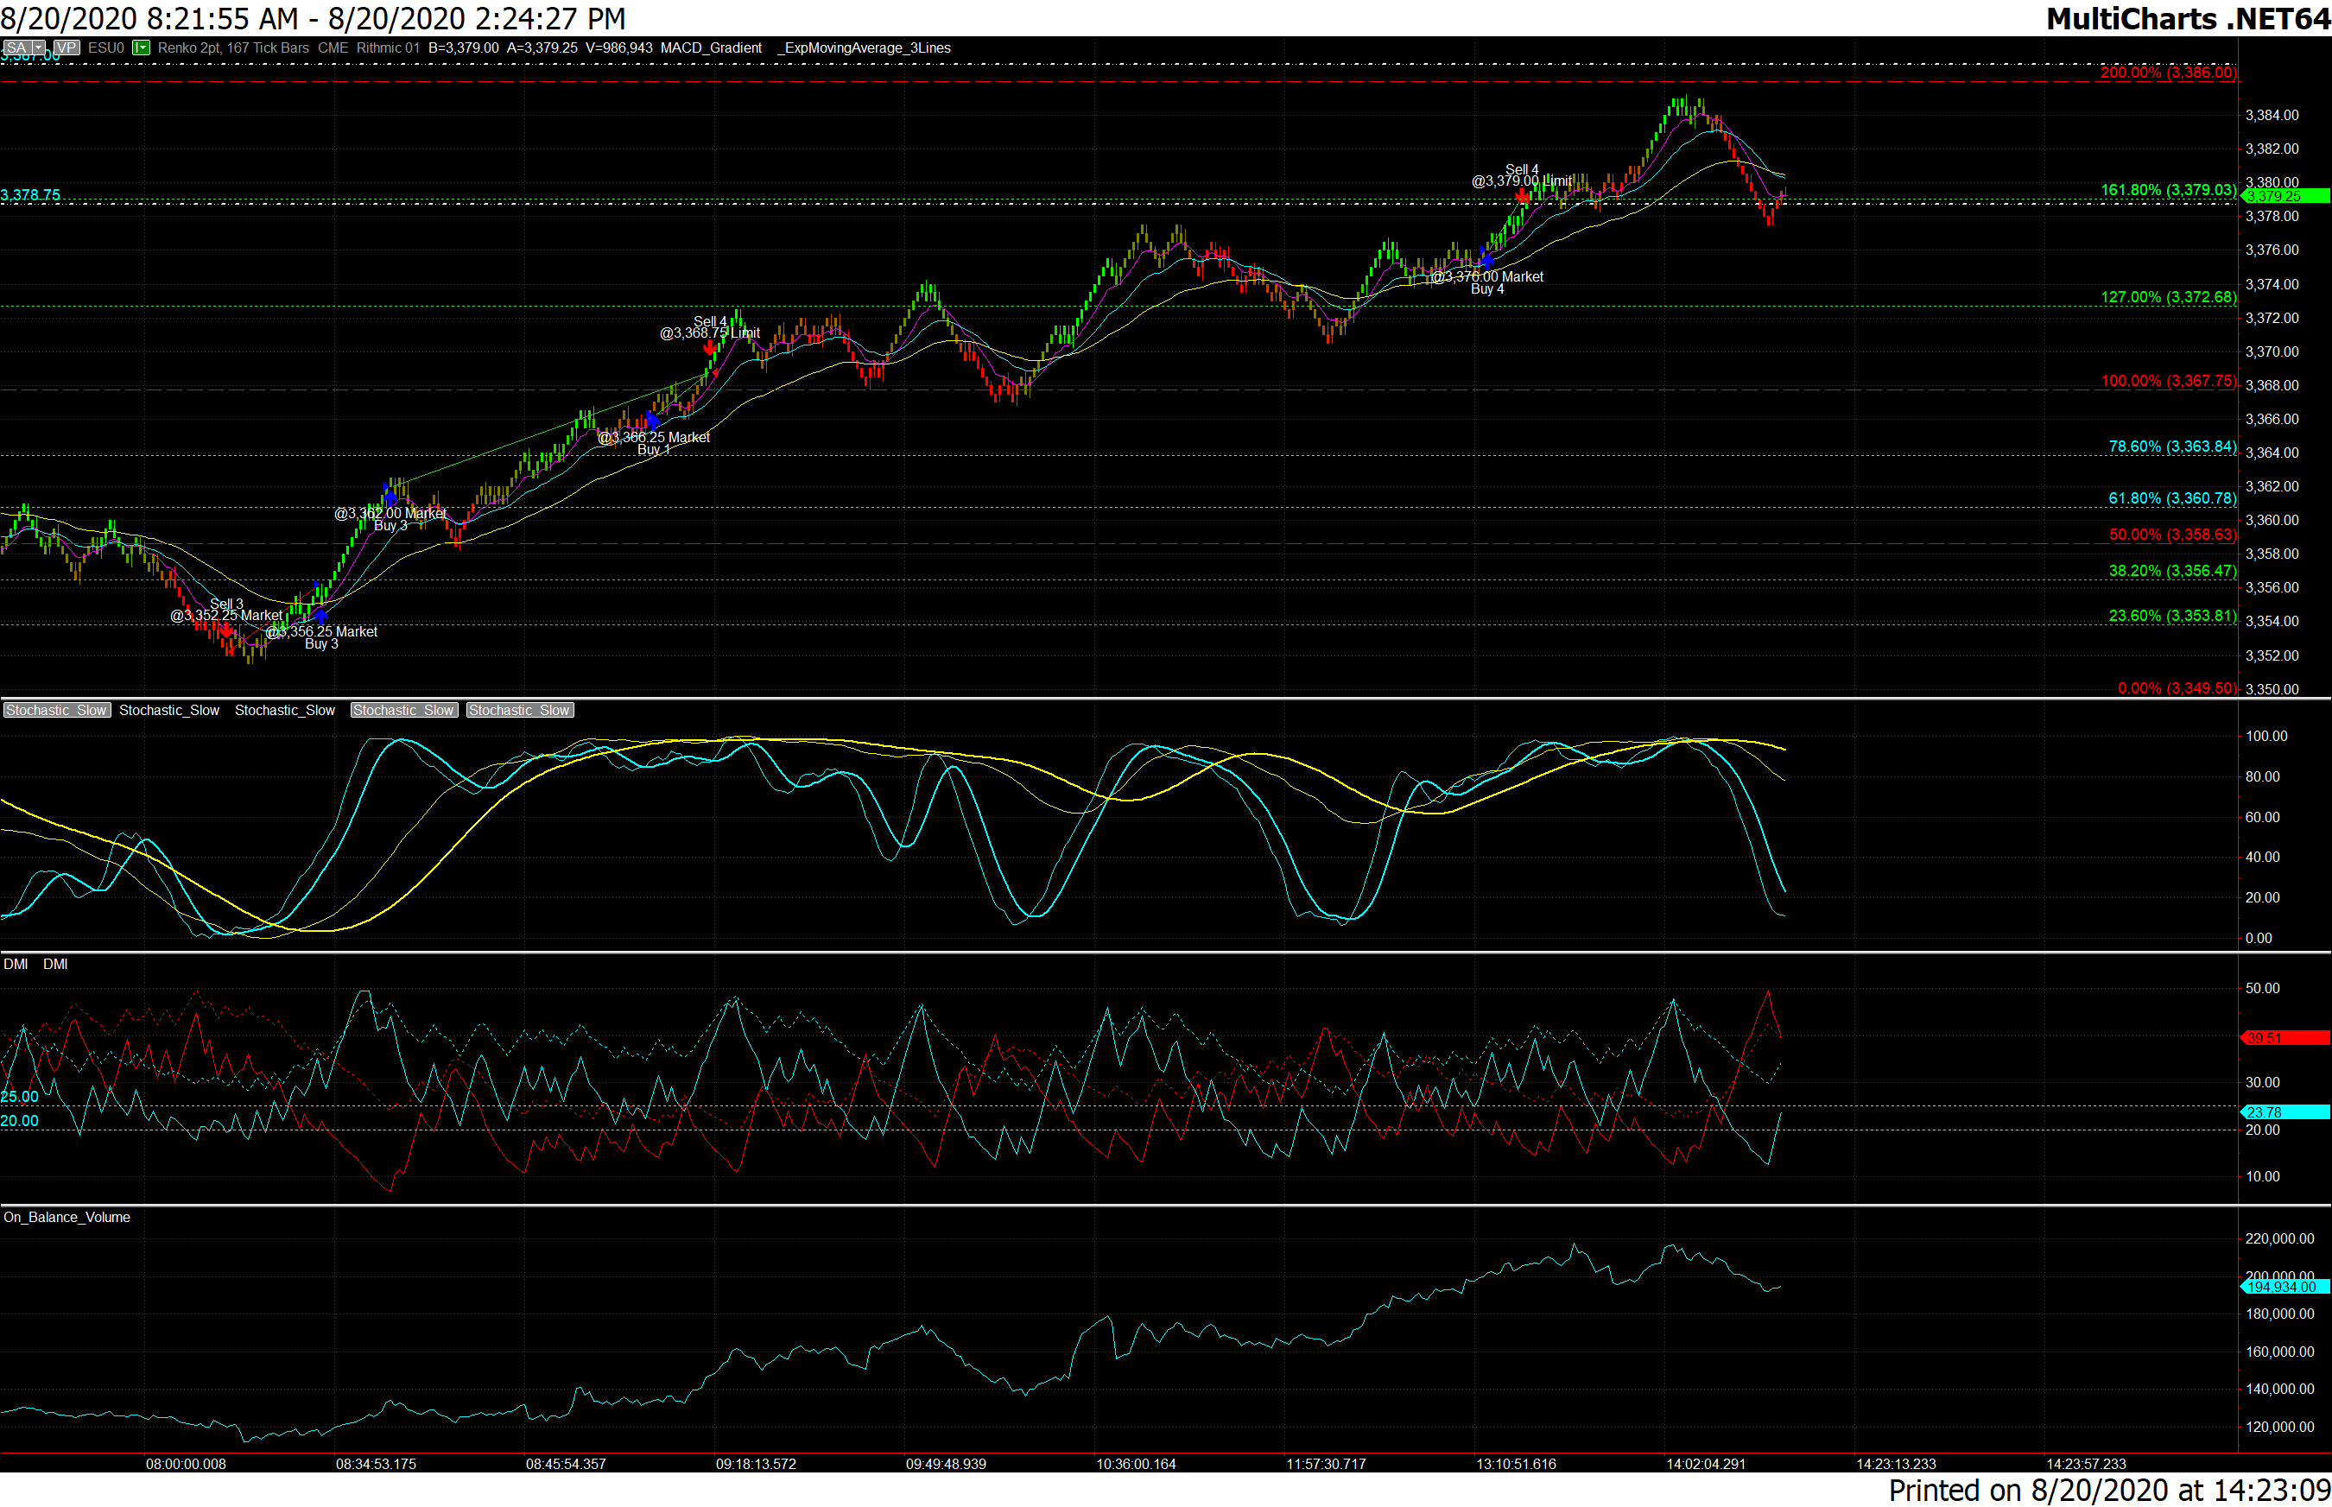Click the VP button in status line
Viewport: 2332px width, 1507px height.
[x=67, y=48]
